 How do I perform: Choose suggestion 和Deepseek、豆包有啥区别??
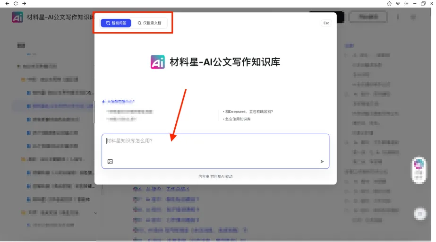pos(248,112)
